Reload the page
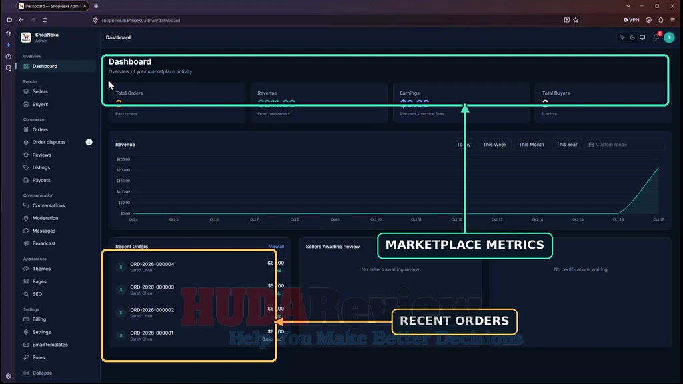The width and height of the screenshot is (683, 384). pos(45,20)
